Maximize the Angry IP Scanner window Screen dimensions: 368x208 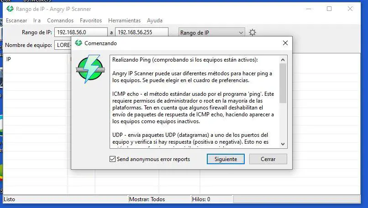tap(329, 9)
